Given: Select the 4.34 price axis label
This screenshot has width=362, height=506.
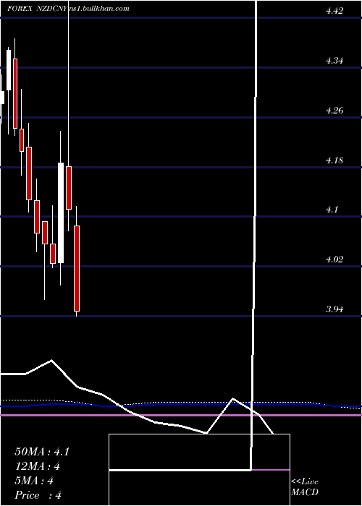Looking at the screenshot, I should (x=334, y=61).
